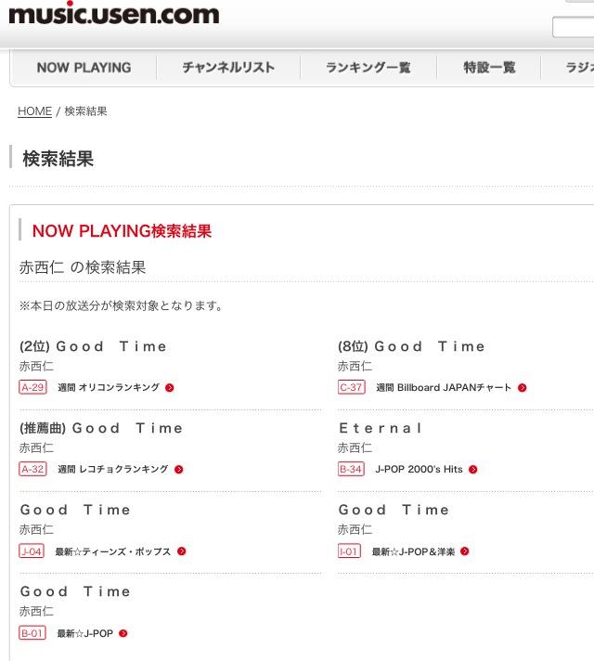Open the チャンネルリスト tab
Image resolution: width=594 pixels, height=661 pixels.
[x=228, y=68]
